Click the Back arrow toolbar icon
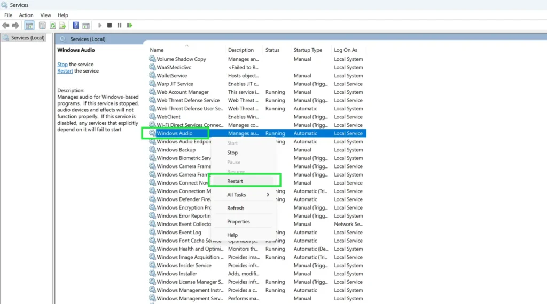This screenshot has width=547, height=304. [x=5, y=26]
